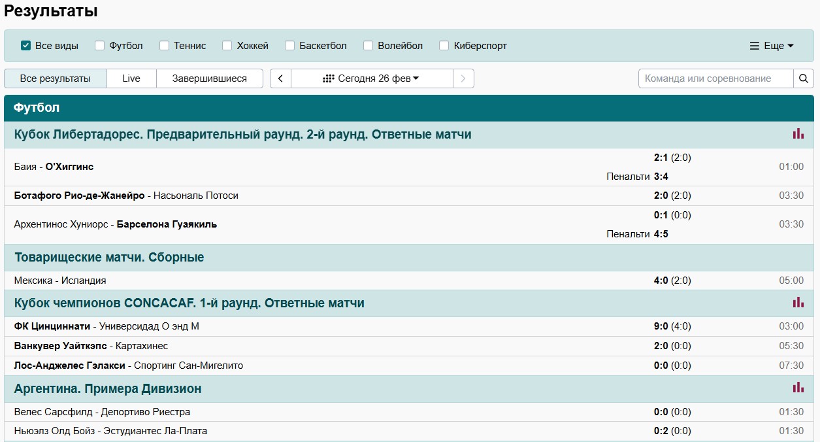Click the search magnifier icon

coord(804,78)
